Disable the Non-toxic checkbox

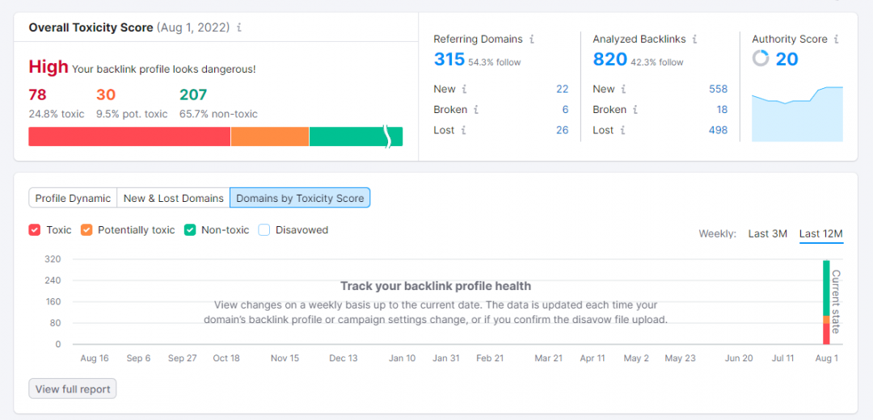190,230
